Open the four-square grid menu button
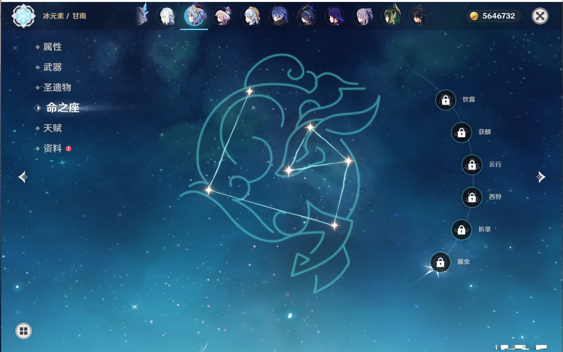This screenshot has height=352, width=563. (23, 331)
